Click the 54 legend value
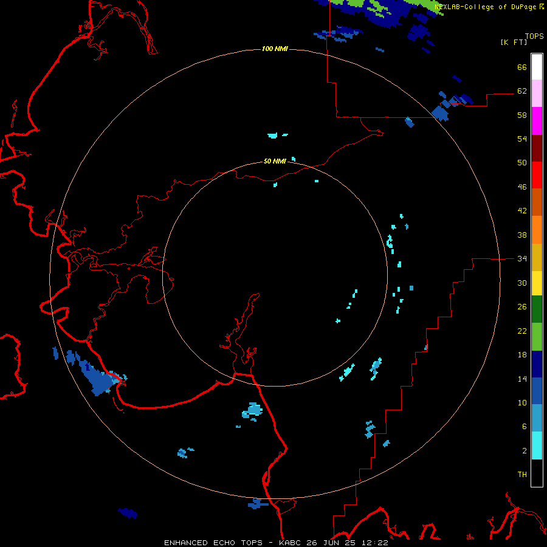This screenshot has height=547, width=547. tap(522, 139)
